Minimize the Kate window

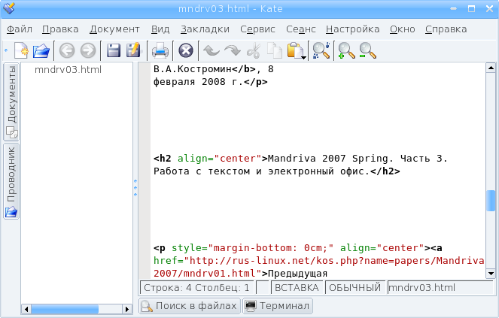[454, 8]
